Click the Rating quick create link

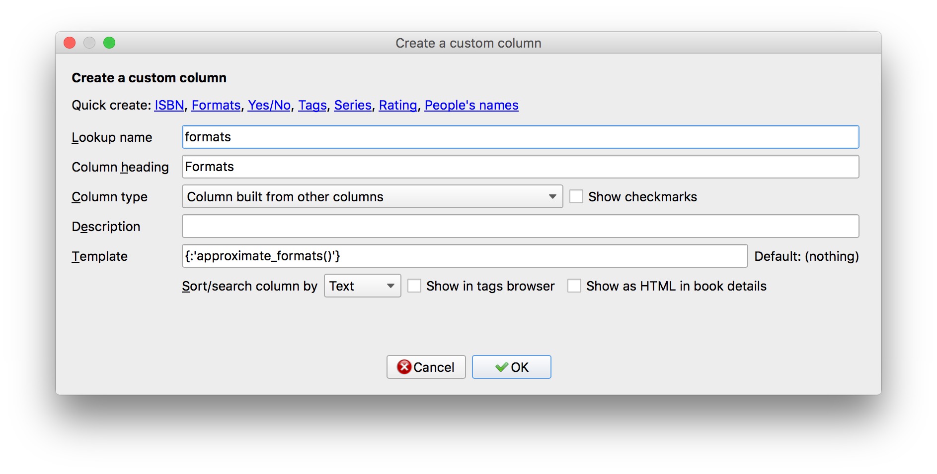(x=398, y=105)
